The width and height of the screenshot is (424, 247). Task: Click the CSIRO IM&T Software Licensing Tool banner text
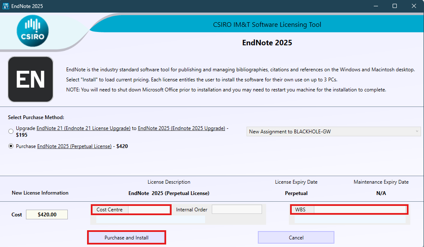267,25
